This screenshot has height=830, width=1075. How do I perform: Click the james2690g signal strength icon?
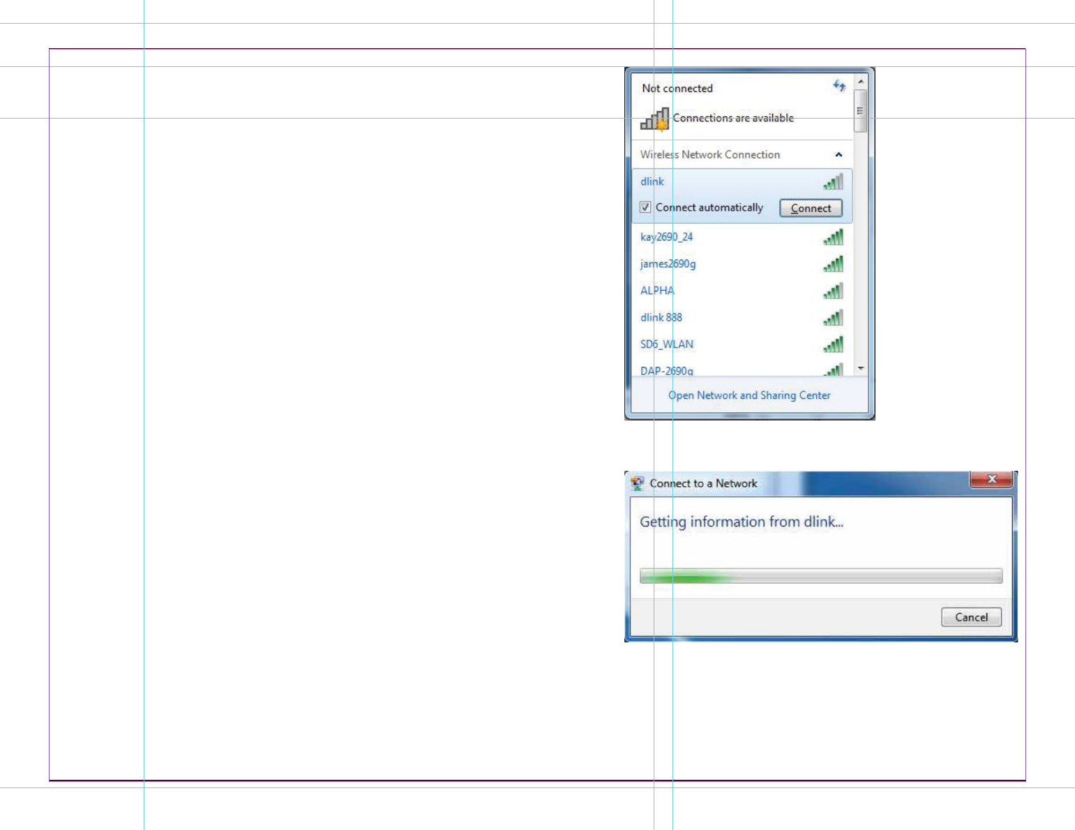click(833, 264)
